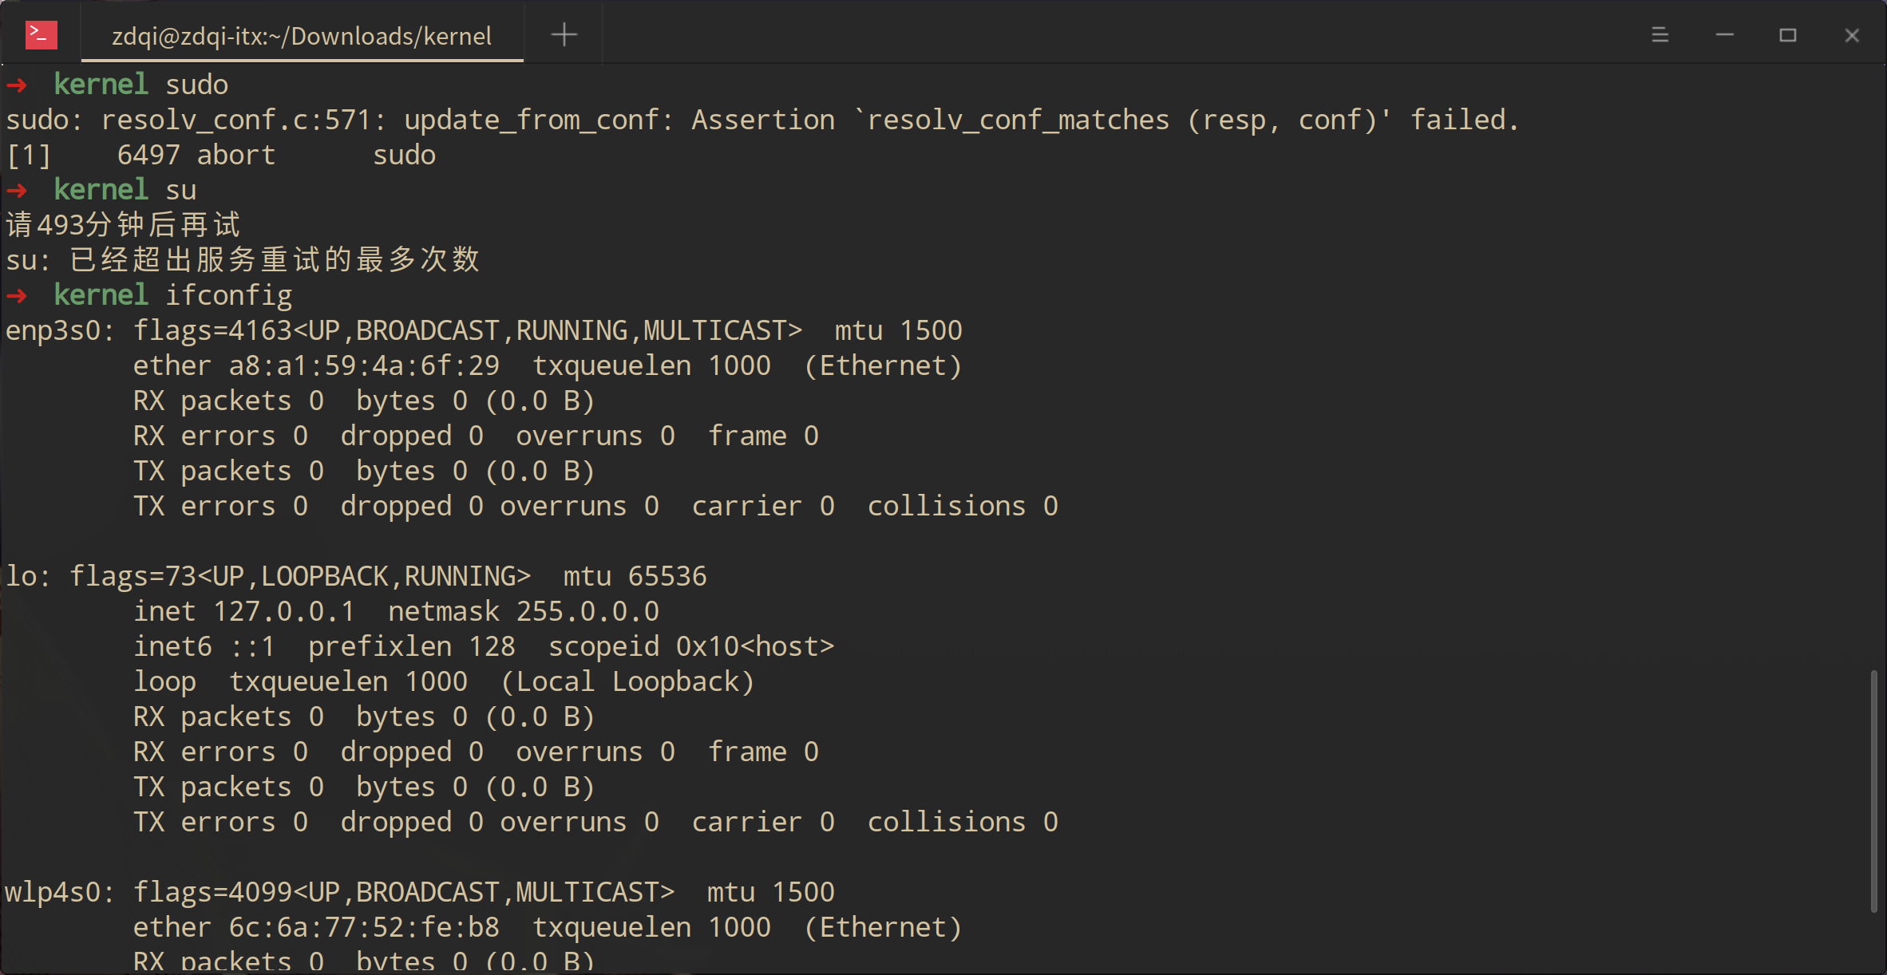Viewport: 1887px width, 975px height.
Task: Click MAC address 6c:6a:77:52:fe:b8
Action: point(364,927)
